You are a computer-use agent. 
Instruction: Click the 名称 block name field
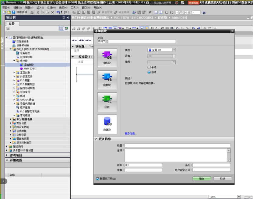tap(136, 41)
